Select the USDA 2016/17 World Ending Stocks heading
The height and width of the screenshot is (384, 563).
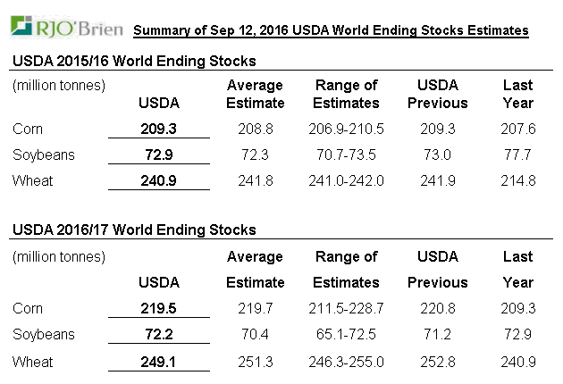click(x=134, y=230)
